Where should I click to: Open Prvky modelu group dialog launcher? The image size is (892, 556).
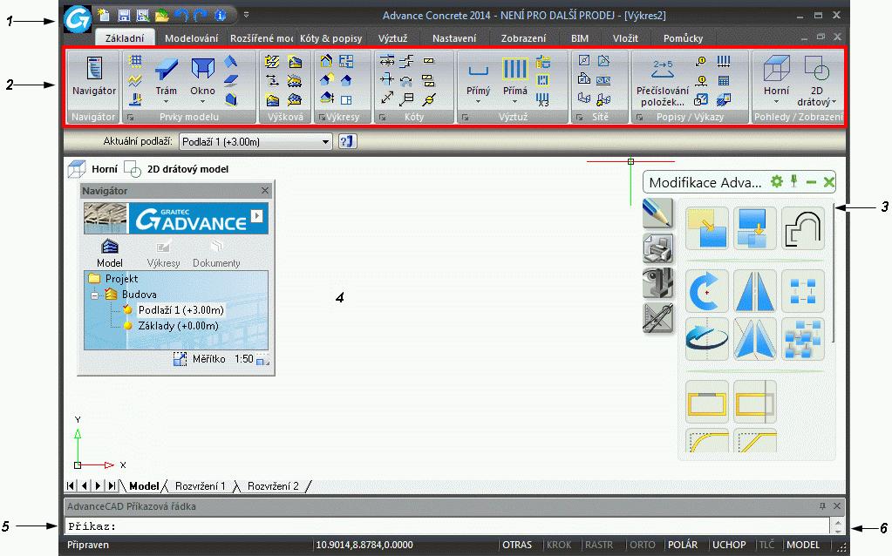point(131,117)
